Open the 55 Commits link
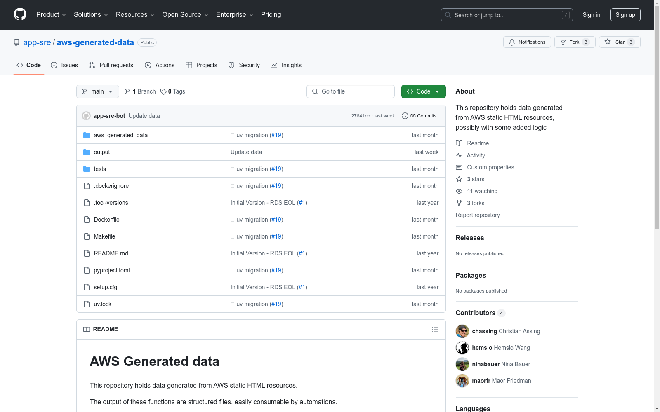660x412 pixels. tap(419, 116)
